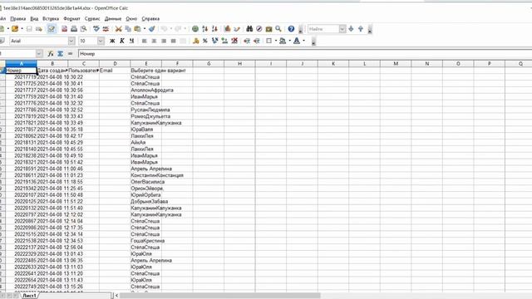Center cell contents horizontally
The width and height of the screenshot is (532, 299).
point(154,41)
